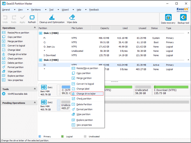Viewport: 191px width, 143px height.
Task: Choose Check partition in context menu
Action: click(x=87, y=99)
